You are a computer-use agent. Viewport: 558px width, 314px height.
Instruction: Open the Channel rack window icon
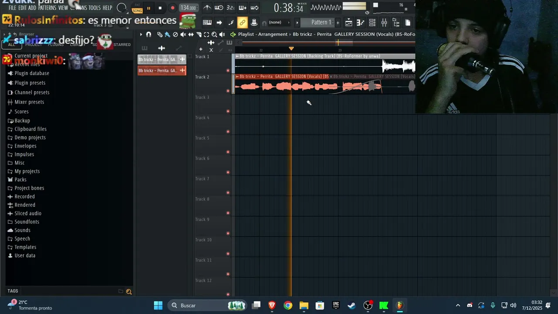372,22
